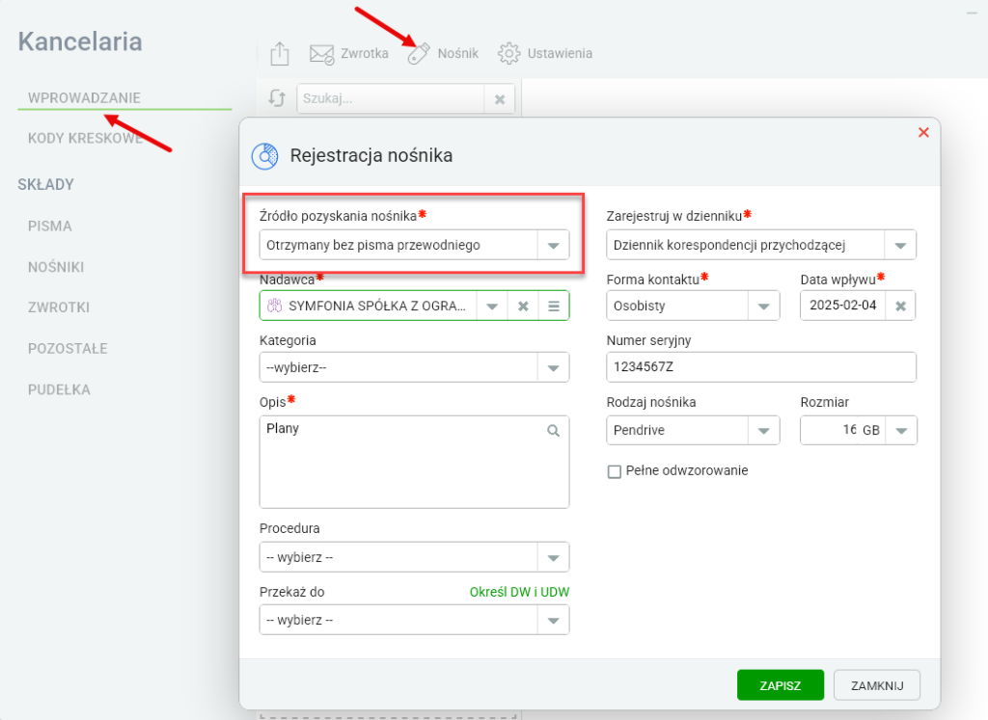The height and width of the screenshot is (720, 988).
Task: Clear the Data wpływu date
Action: [900, 306]
